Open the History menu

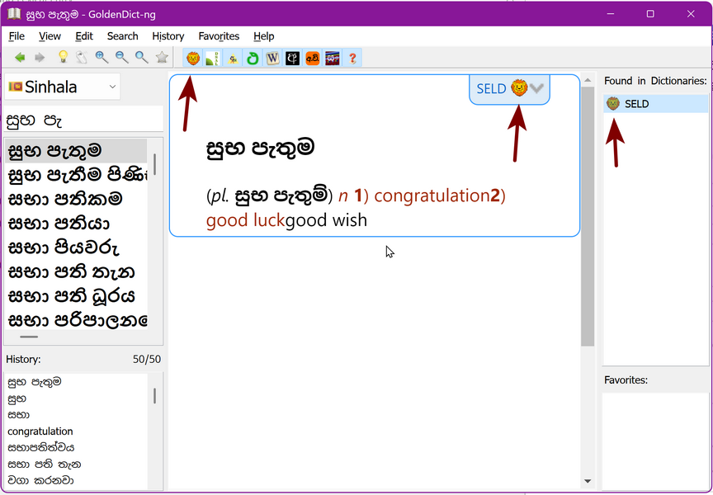point(168,36)
